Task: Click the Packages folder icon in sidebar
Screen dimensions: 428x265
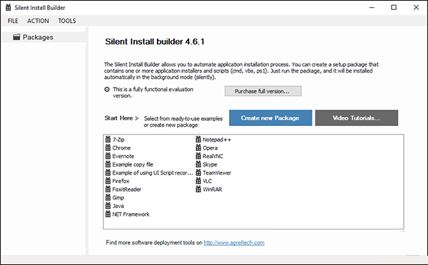Action: tap(16, 37)
